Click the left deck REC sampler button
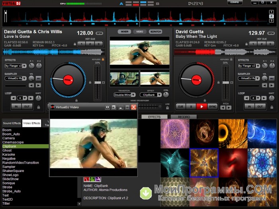The height and width of the screenshot is (209, 279). click(38, 78)
